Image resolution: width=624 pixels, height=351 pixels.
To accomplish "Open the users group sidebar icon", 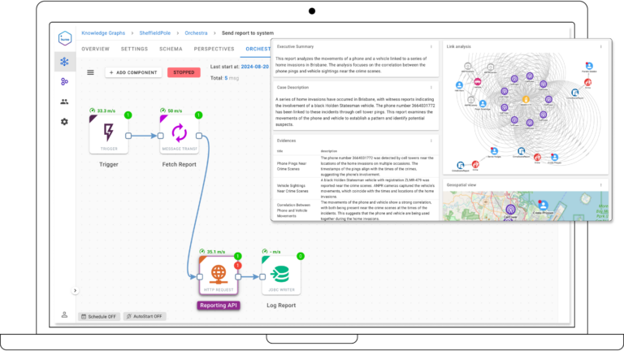I will [64, 102].
